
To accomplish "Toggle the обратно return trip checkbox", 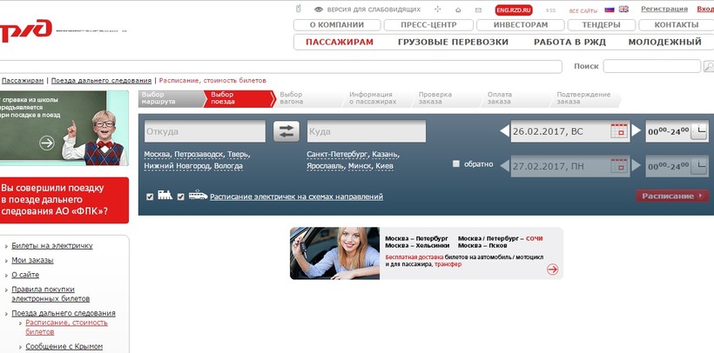I will tap(456, 163).
